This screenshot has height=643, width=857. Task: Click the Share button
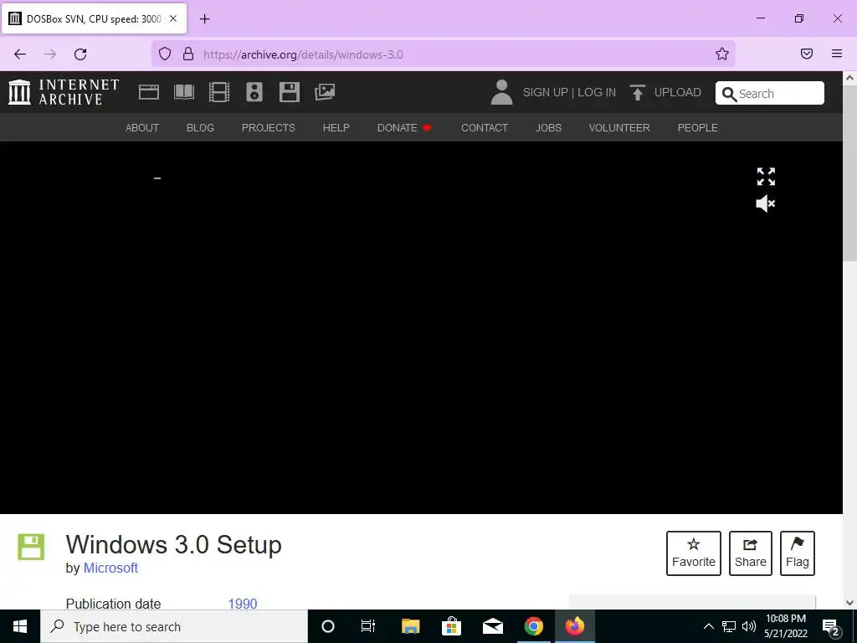(751, 553)
